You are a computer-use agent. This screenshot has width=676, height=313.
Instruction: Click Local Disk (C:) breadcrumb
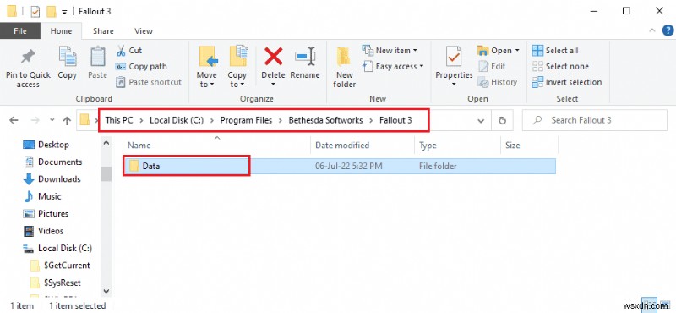(x=177, y=120)
